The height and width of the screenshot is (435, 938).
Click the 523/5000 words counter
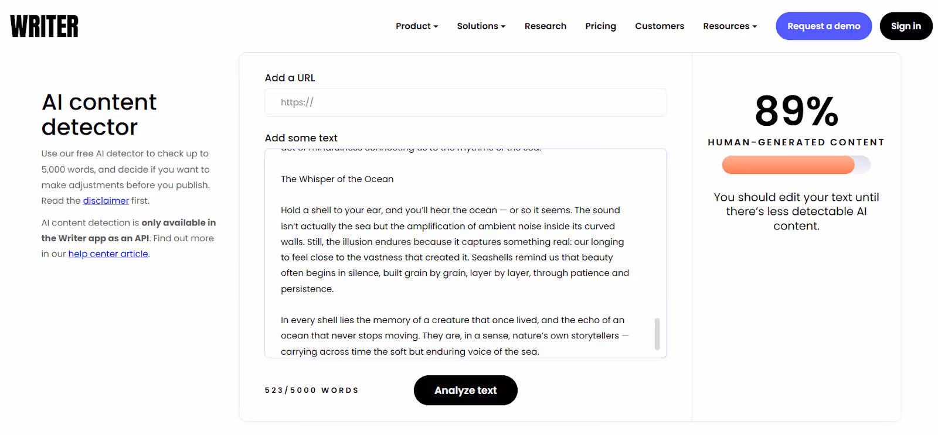click(311, 390)
